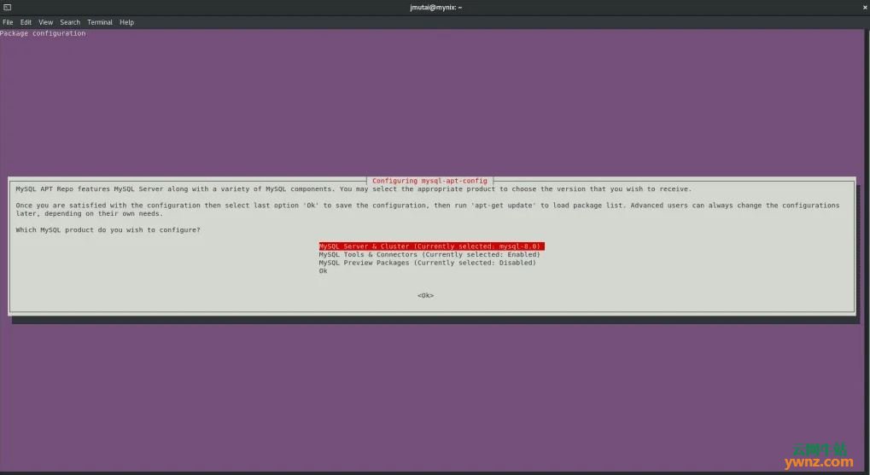Image resolution: width=870 pixels, height=475 pixels.
Task: Open the View menu
Action: (45, 22)
